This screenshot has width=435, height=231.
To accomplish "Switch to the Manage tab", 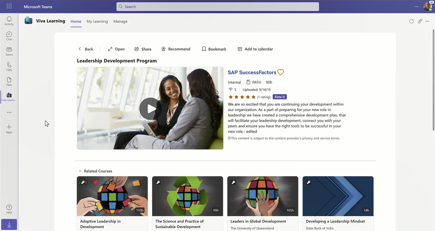I will [120, 21].
